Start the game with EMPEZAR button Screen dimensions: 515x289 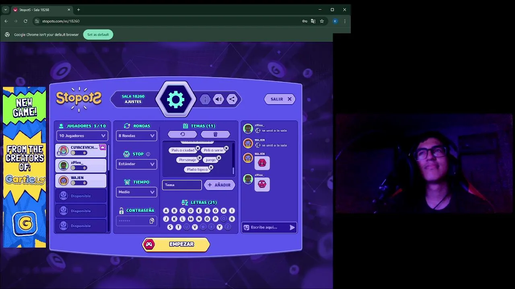tap(176, 244)
